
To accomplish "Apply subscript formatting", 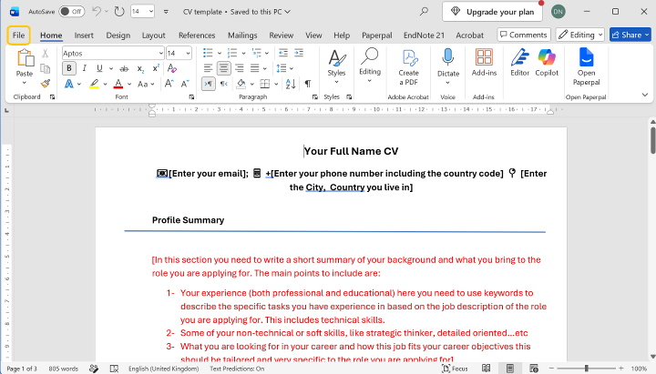I will pyautogui.click(x=141, y=68).
